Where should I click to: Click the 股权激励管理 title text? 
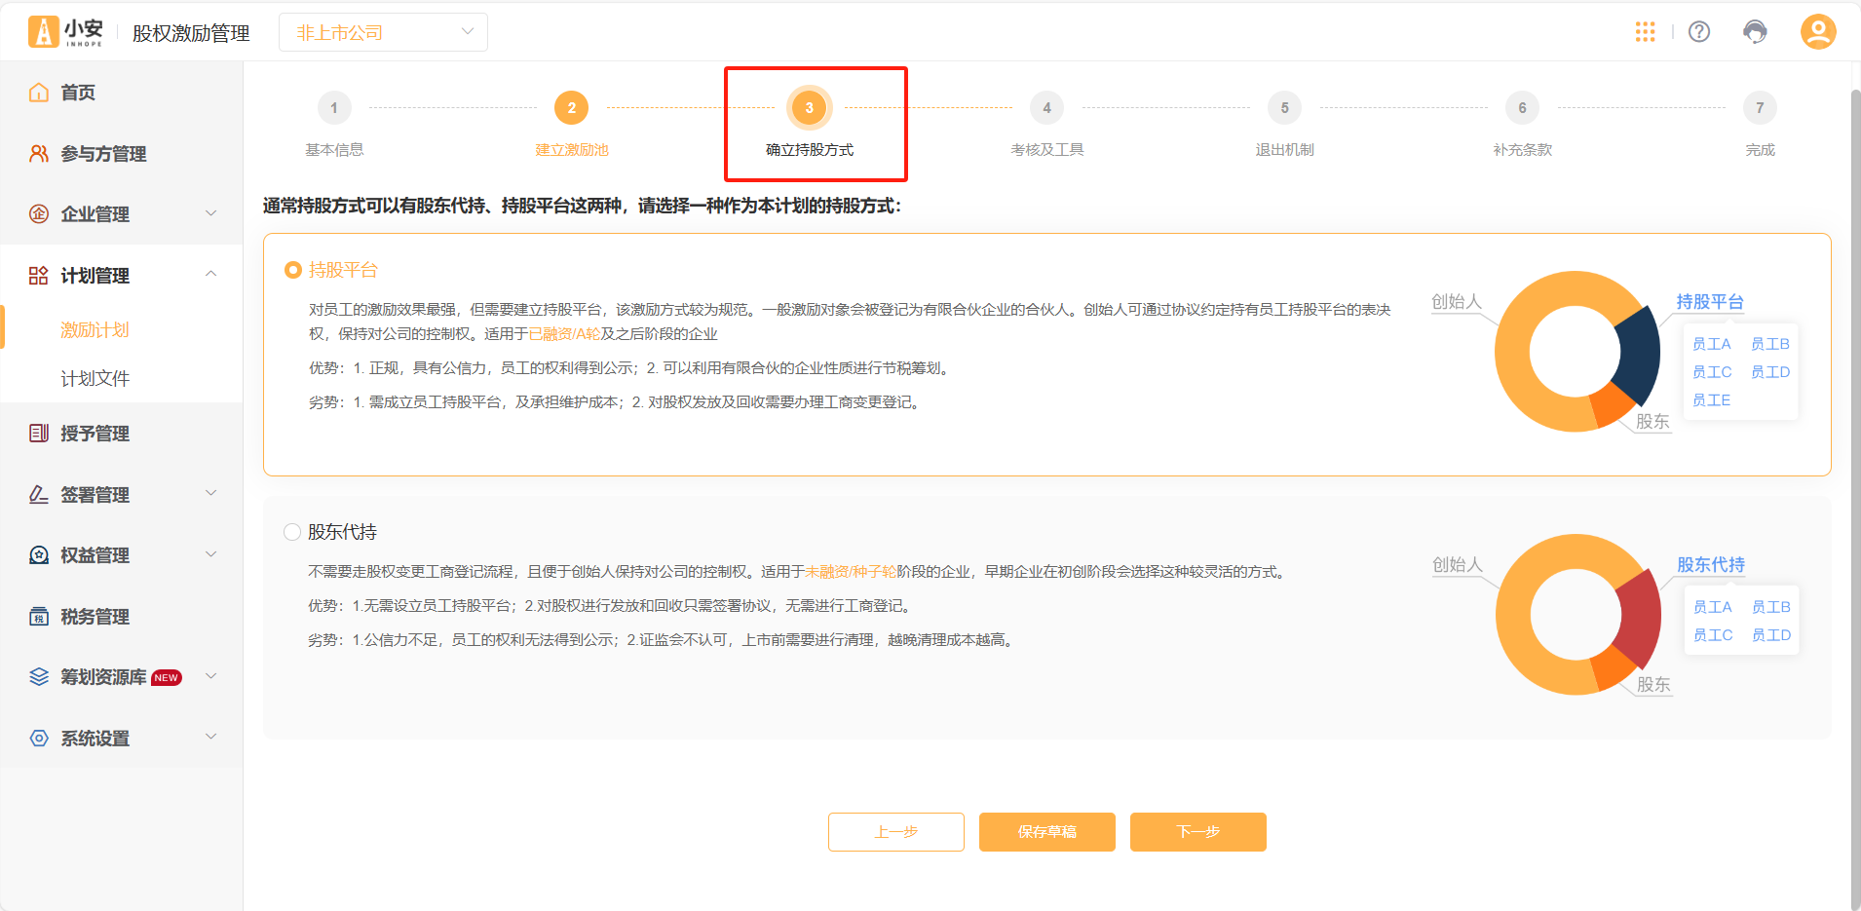[191, 33]
